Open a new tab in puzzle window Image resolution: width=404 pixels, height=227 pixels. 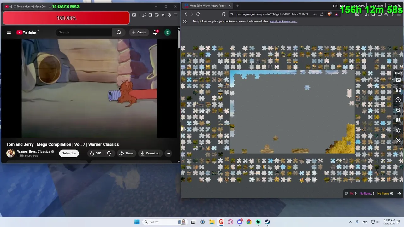click(238, 6)
